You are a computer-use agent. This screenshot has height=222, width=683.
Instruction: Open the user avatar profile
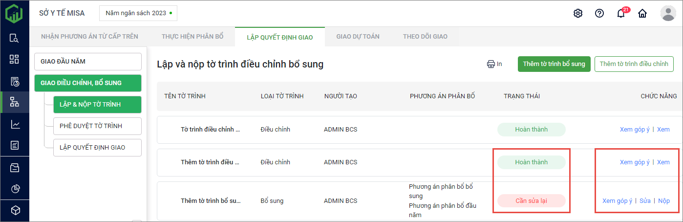pos(668,13)
